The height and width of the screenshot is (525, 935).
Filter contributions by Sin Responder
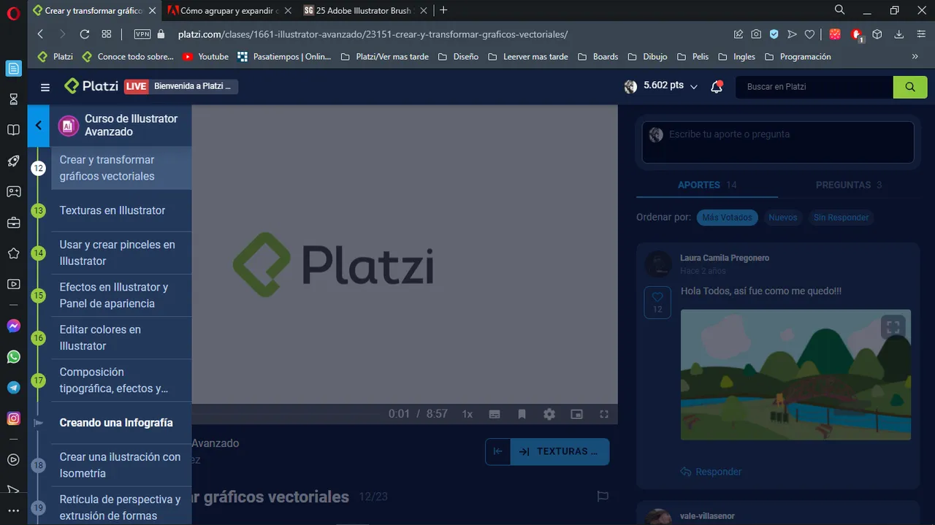[841, 218]
